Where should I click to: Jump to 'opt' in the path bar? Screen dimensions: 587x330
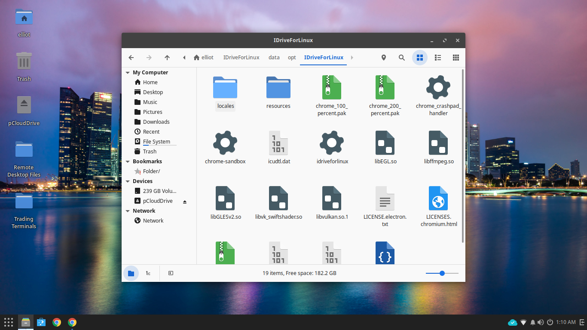pos(292,58)
